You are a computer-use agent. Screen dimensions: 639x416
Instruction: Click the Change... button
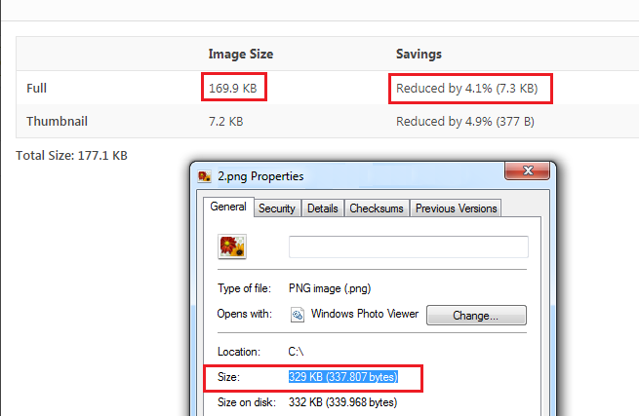coord(476,316)
